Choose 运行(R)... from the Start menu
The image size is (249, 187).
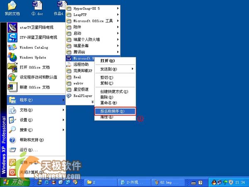[36, 150]
